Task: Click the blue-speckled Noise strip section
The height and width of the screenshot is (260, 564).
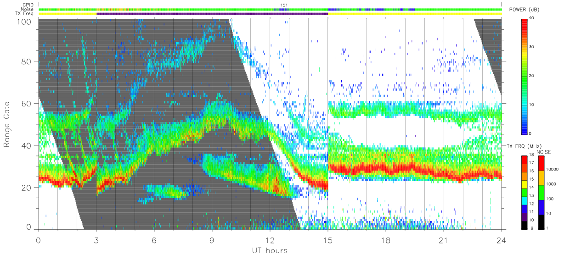Action: pyautogui.click(x=372, y=9)
